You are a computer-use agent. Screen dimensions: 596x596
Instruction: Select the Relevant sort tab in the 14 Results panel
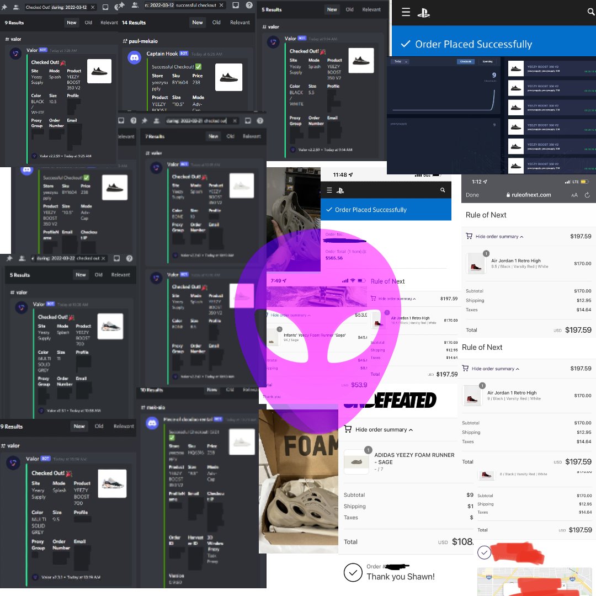tap(240, 23)
